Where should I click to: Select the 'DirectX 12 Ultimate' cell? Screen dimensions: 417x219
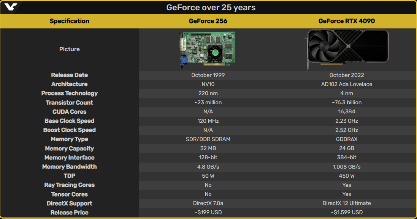coord(347,203)
